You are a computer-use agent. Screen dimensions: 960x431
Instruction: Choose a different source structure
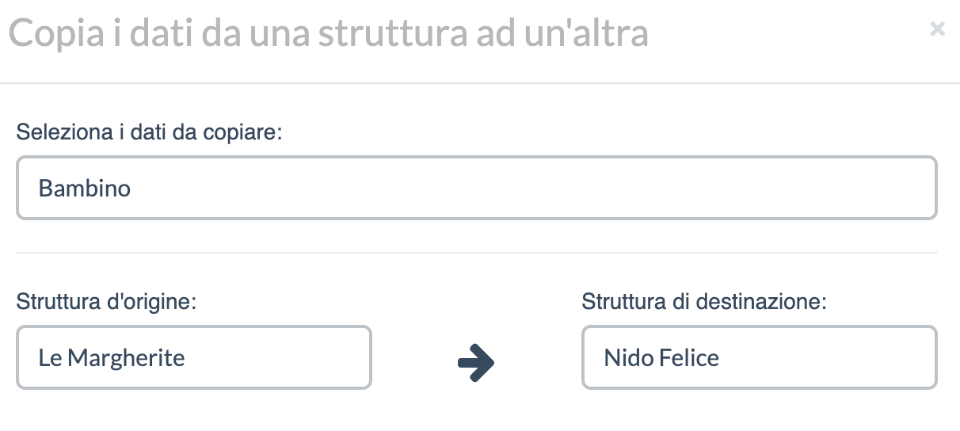(193, 357)
